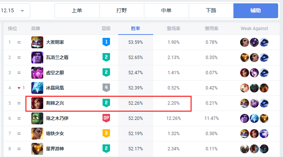Sort table by 胜率 column
The height and width of the screenshot is (157, 283).
pos(136,29)
